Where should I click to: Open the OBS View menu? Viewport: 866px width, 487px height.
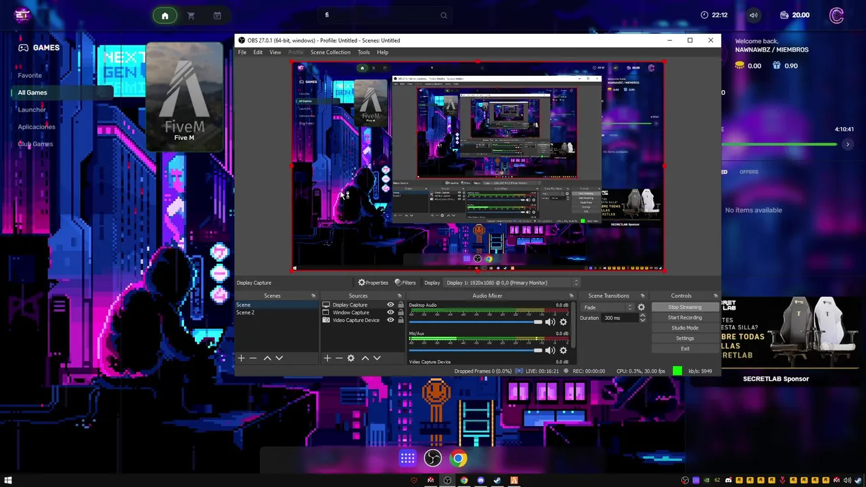click(275, 52)
